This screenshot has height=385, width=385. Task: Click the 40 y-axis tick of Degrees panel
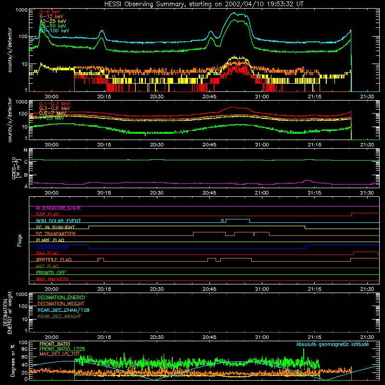point(25,365)
